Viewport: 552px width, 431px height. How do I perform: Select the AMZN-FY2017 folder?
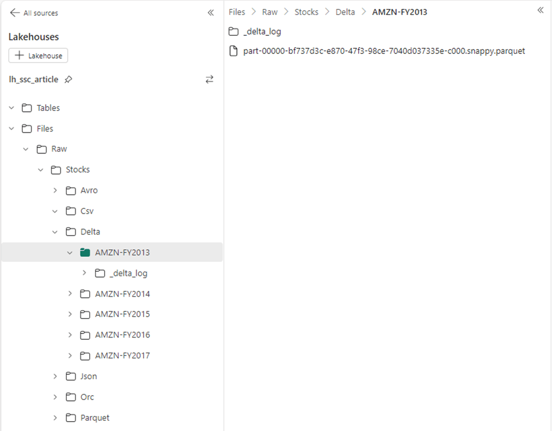pos(122,356)
